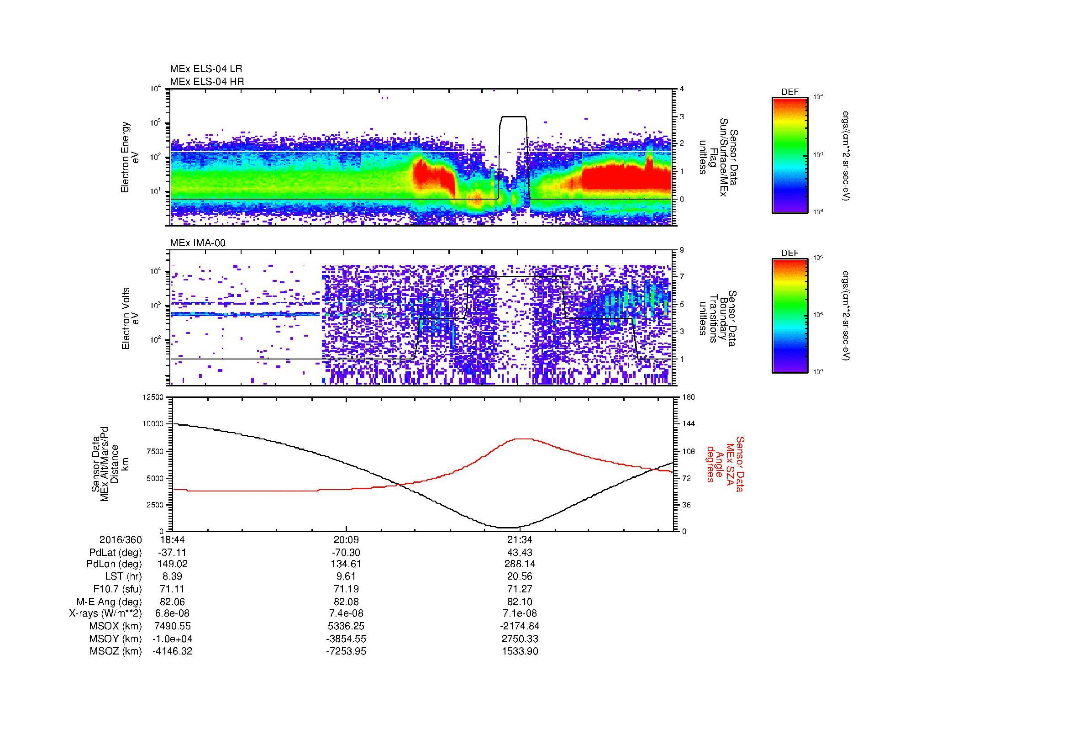Image resolution: width=1068 pixels, height=755 pixels.
Task: Click the 'PdLat (deg)' row label
Action: click(x=116, y=553)
